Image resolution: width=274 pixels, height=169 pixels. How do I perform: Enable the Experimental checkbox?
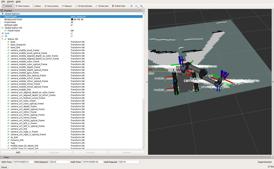coord(256,162)
